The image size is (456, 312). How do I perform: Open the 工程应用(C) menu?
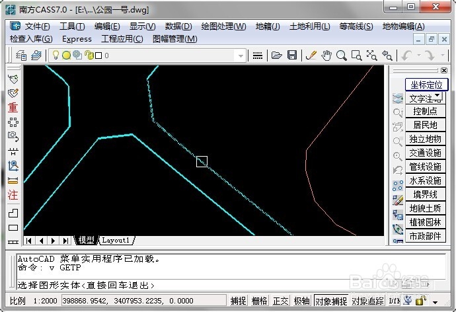[122, 39]
